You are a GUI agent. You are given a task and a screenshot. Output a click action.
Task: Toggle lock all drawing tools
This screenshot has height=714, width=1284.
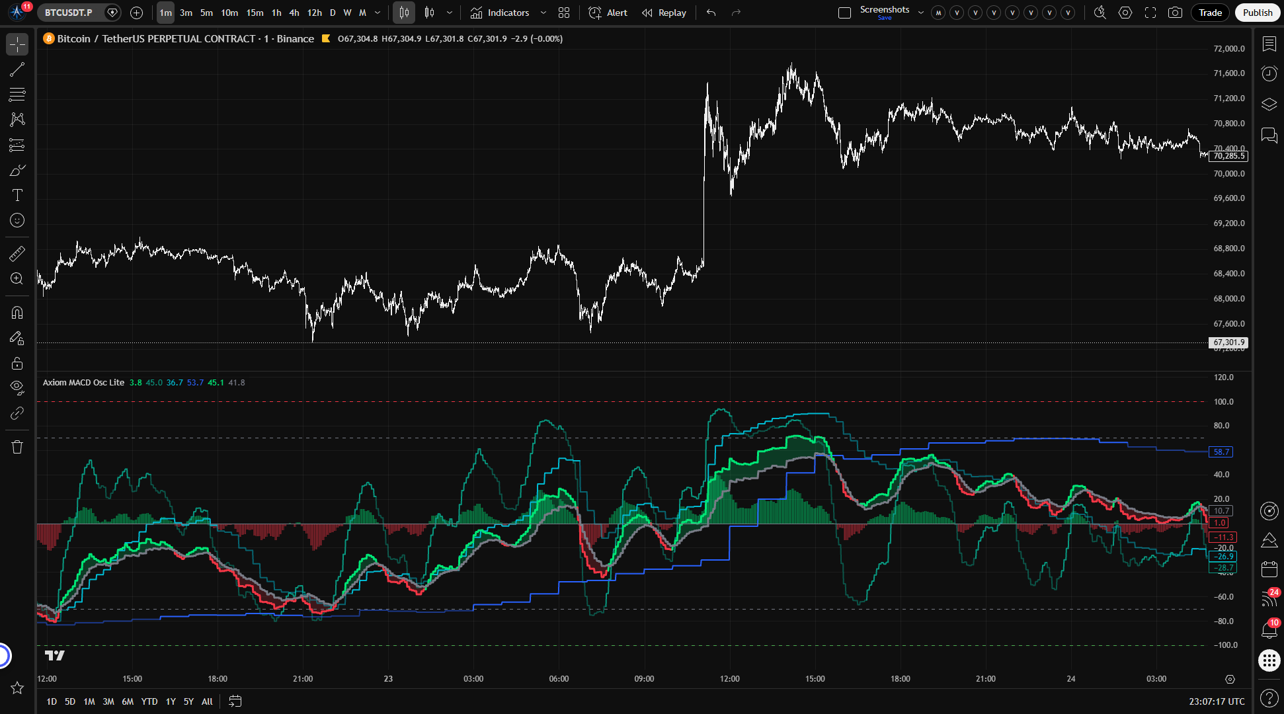coord(17,363)
